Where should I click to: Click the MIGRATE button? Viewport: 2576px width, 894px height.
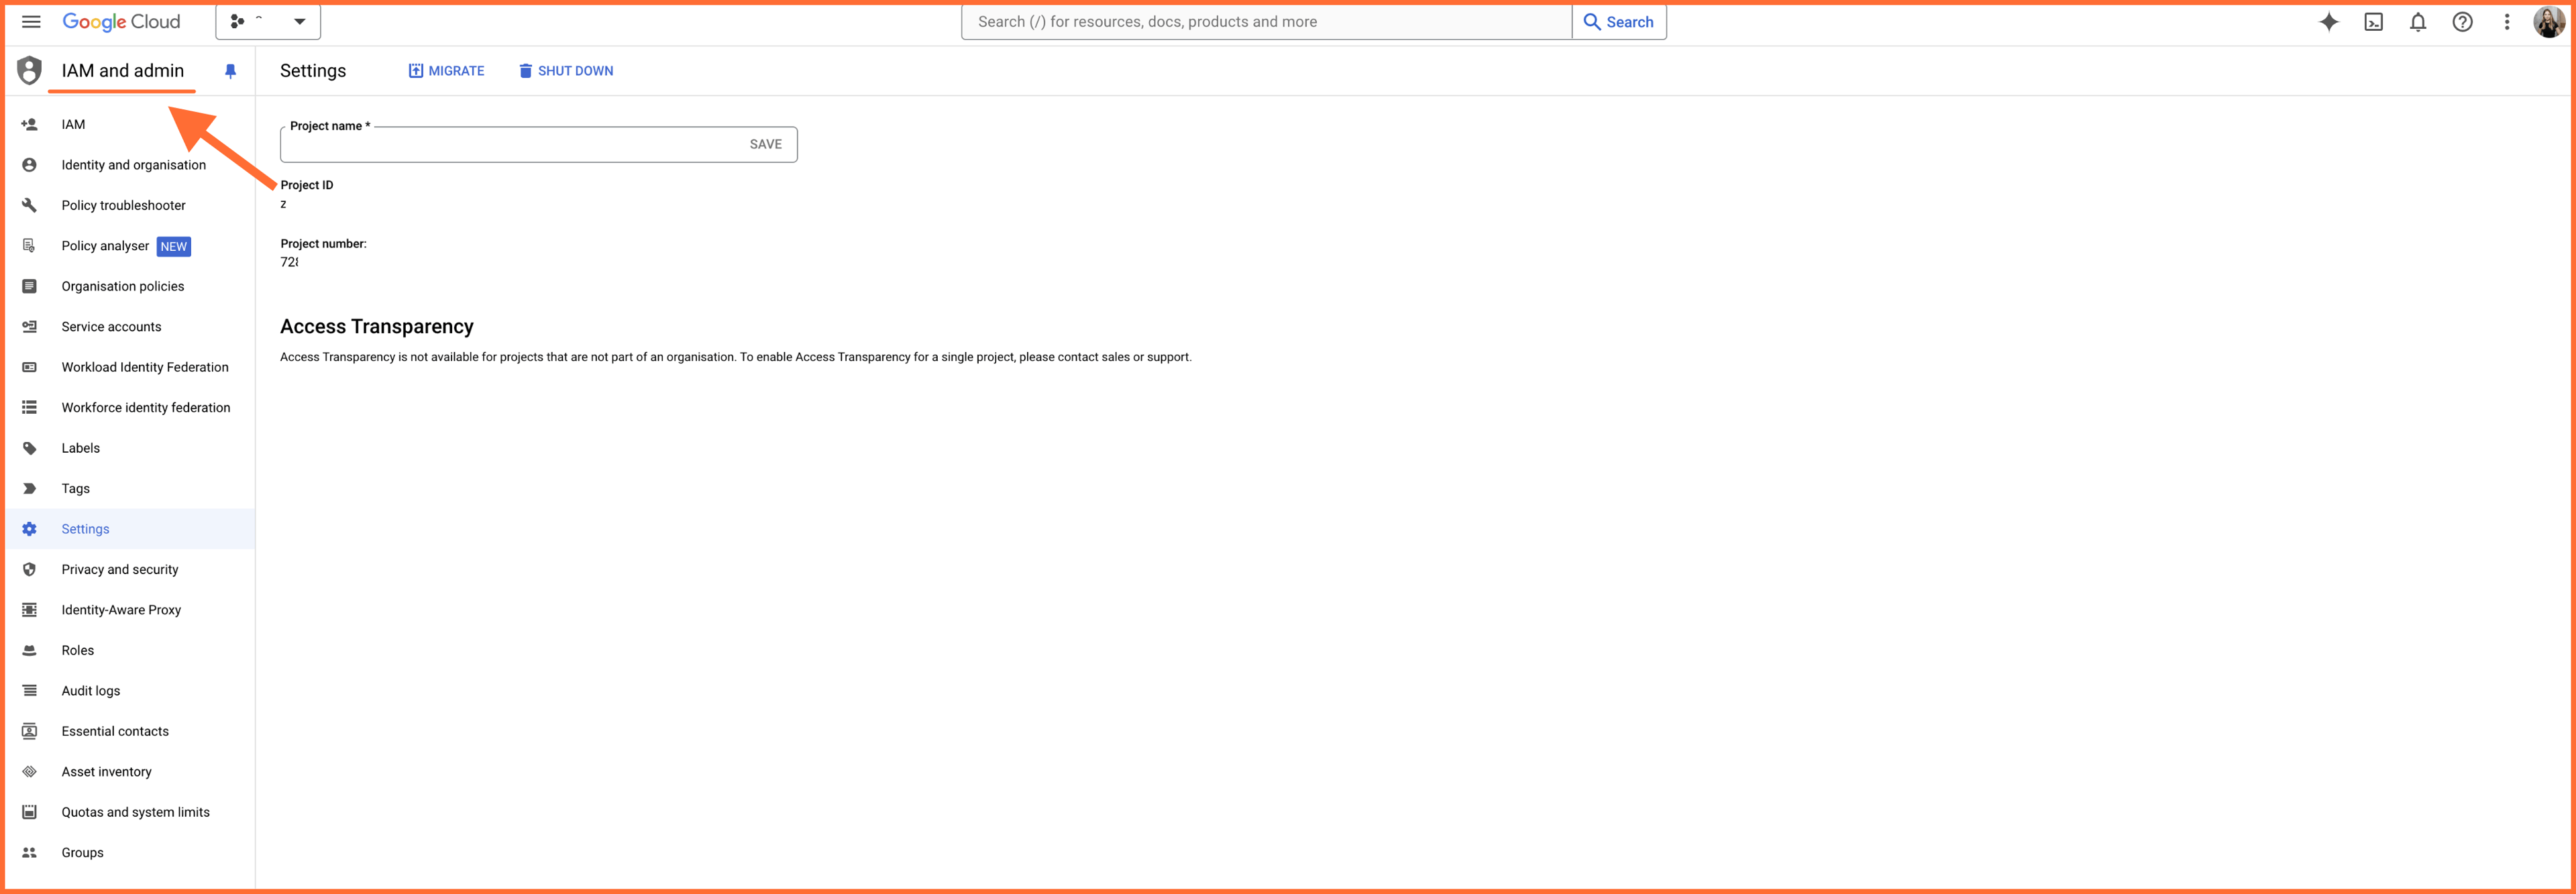446,71
